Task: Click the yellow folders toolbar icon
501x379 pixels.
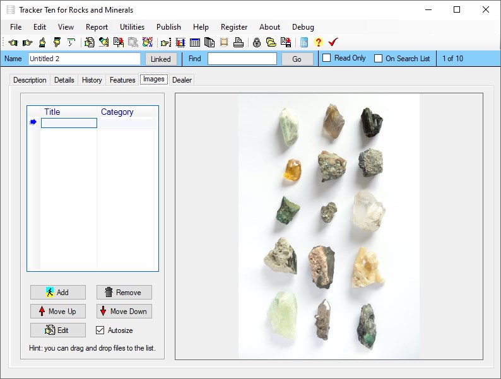Action: (271, 42)
